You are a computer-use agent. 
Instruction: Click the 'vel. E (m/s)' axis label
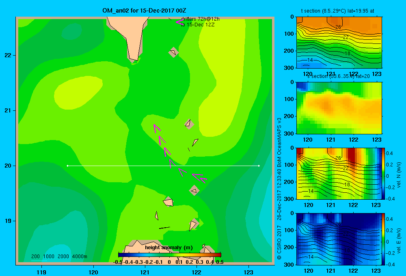click(399, 241)
